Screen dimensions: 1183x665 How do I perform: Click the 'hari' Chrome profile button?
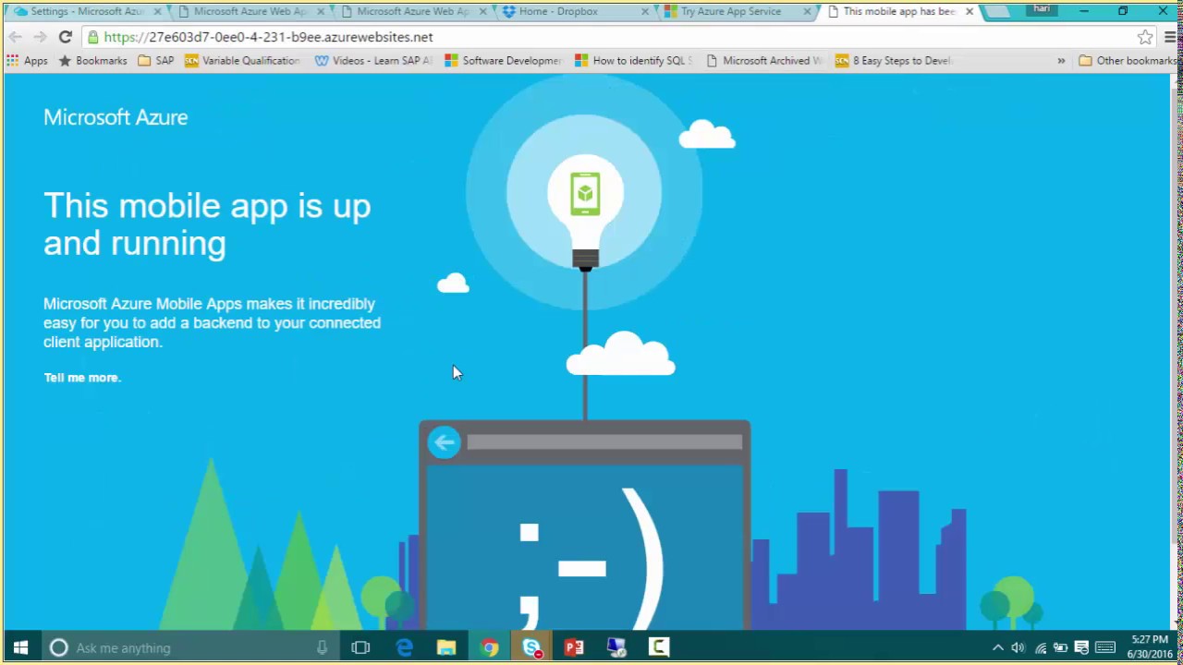1042,9
